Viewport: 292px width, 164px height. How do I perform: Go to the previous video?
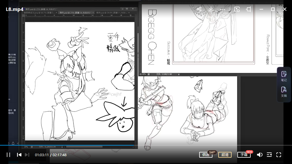point(19,155)
